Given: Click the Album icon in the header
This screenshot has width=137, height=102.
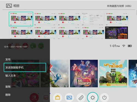Looking at the screenshot, I should click(9, 6).
